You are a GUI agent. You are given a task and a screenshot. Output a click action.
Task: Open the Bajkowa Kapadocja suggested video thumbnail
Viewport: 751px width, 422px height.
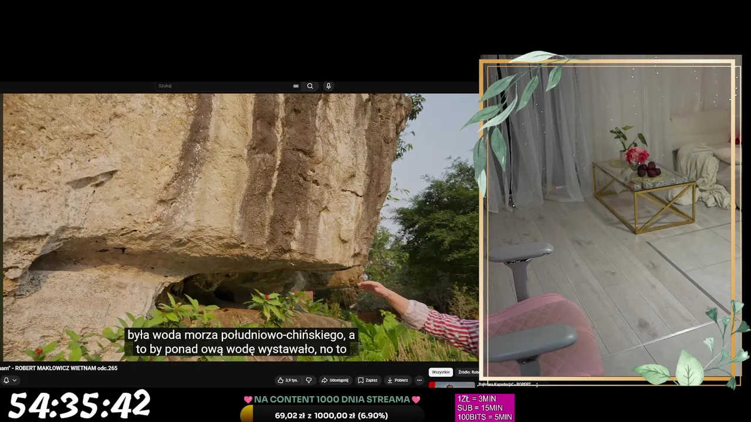(x=452, y=384)
